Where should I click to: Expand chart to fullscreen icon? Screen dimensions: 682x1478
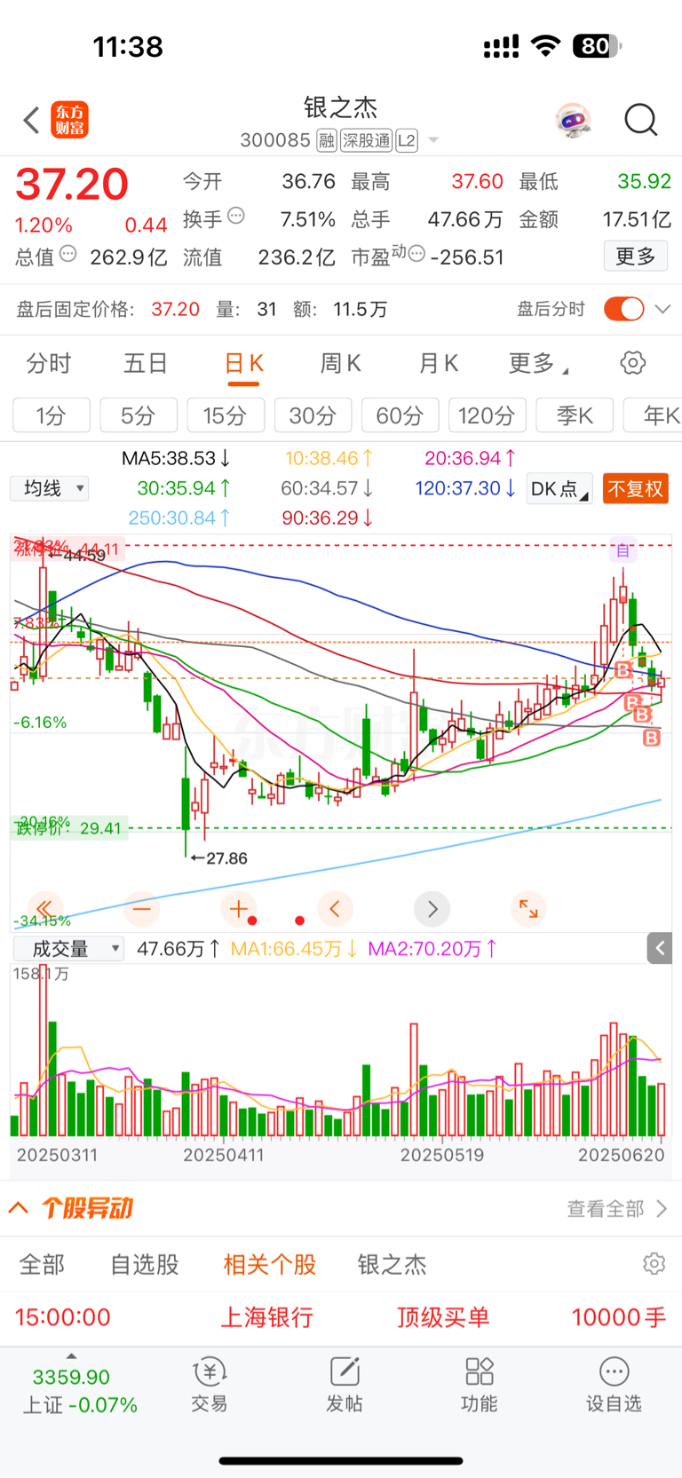point(528,909)
